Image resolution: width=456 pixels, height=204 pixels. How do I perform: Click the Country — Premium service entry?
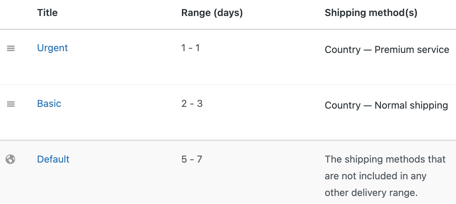click(387, 50)
